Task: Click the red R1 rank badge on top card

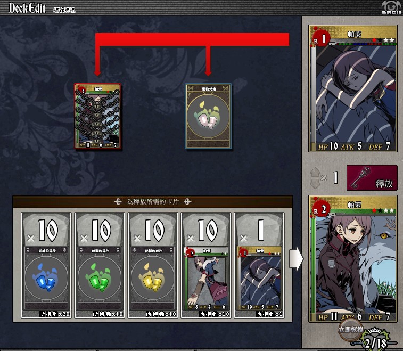Action: [320, 39]
